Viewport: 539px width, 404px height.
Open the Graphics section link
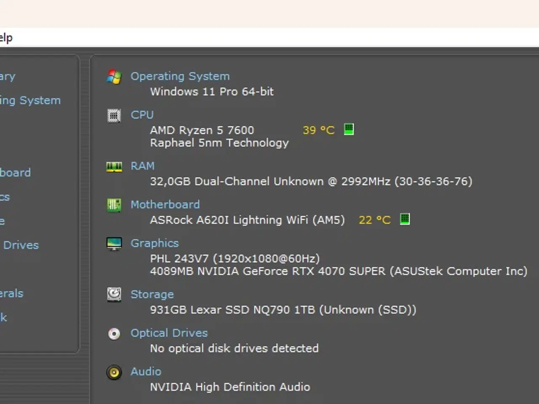[155, 244]
